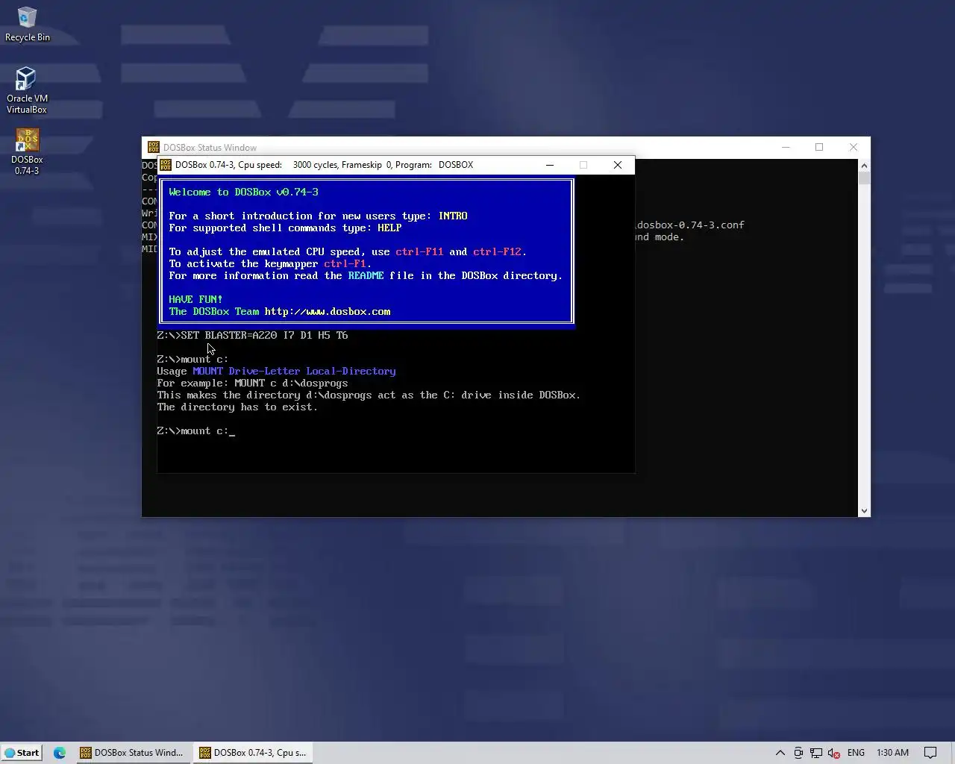
Task: Click the http://www.dosbox.com address text
Action: (x=327, y=311)
